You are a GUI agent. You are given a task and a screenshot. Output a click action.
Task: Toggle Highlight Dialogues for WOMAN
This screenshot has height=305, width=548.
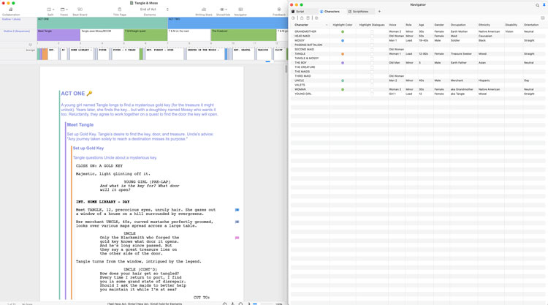click(372, 89)
